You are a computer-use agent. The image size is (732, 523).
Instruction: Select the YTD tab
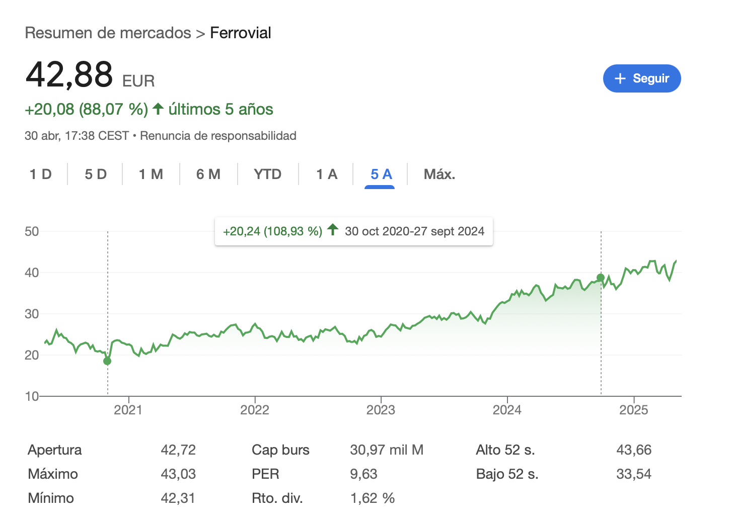268,174
